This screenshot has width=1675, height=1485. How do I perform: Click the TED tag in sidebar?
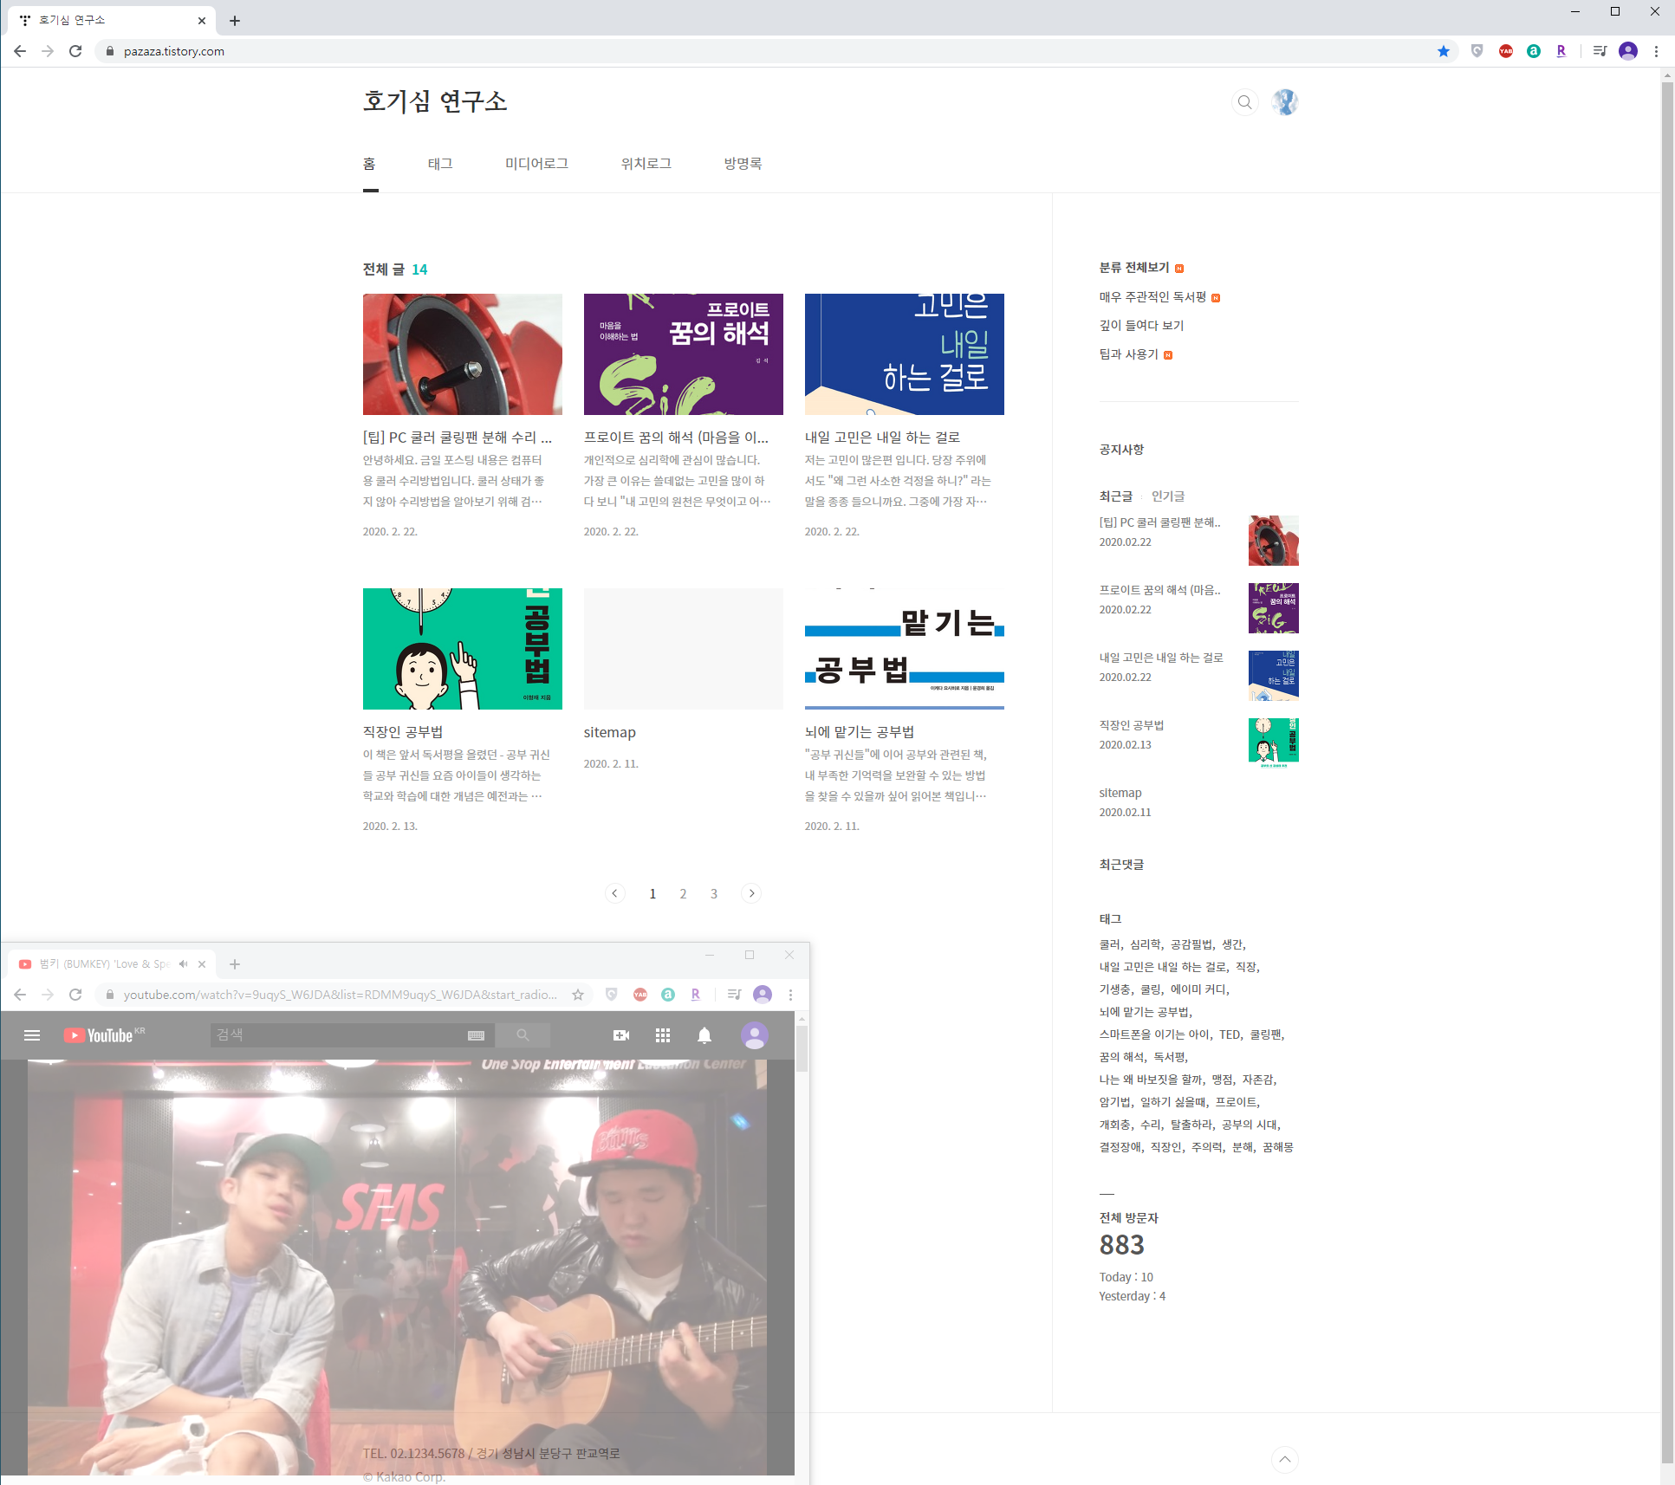click(1230, 1034)
